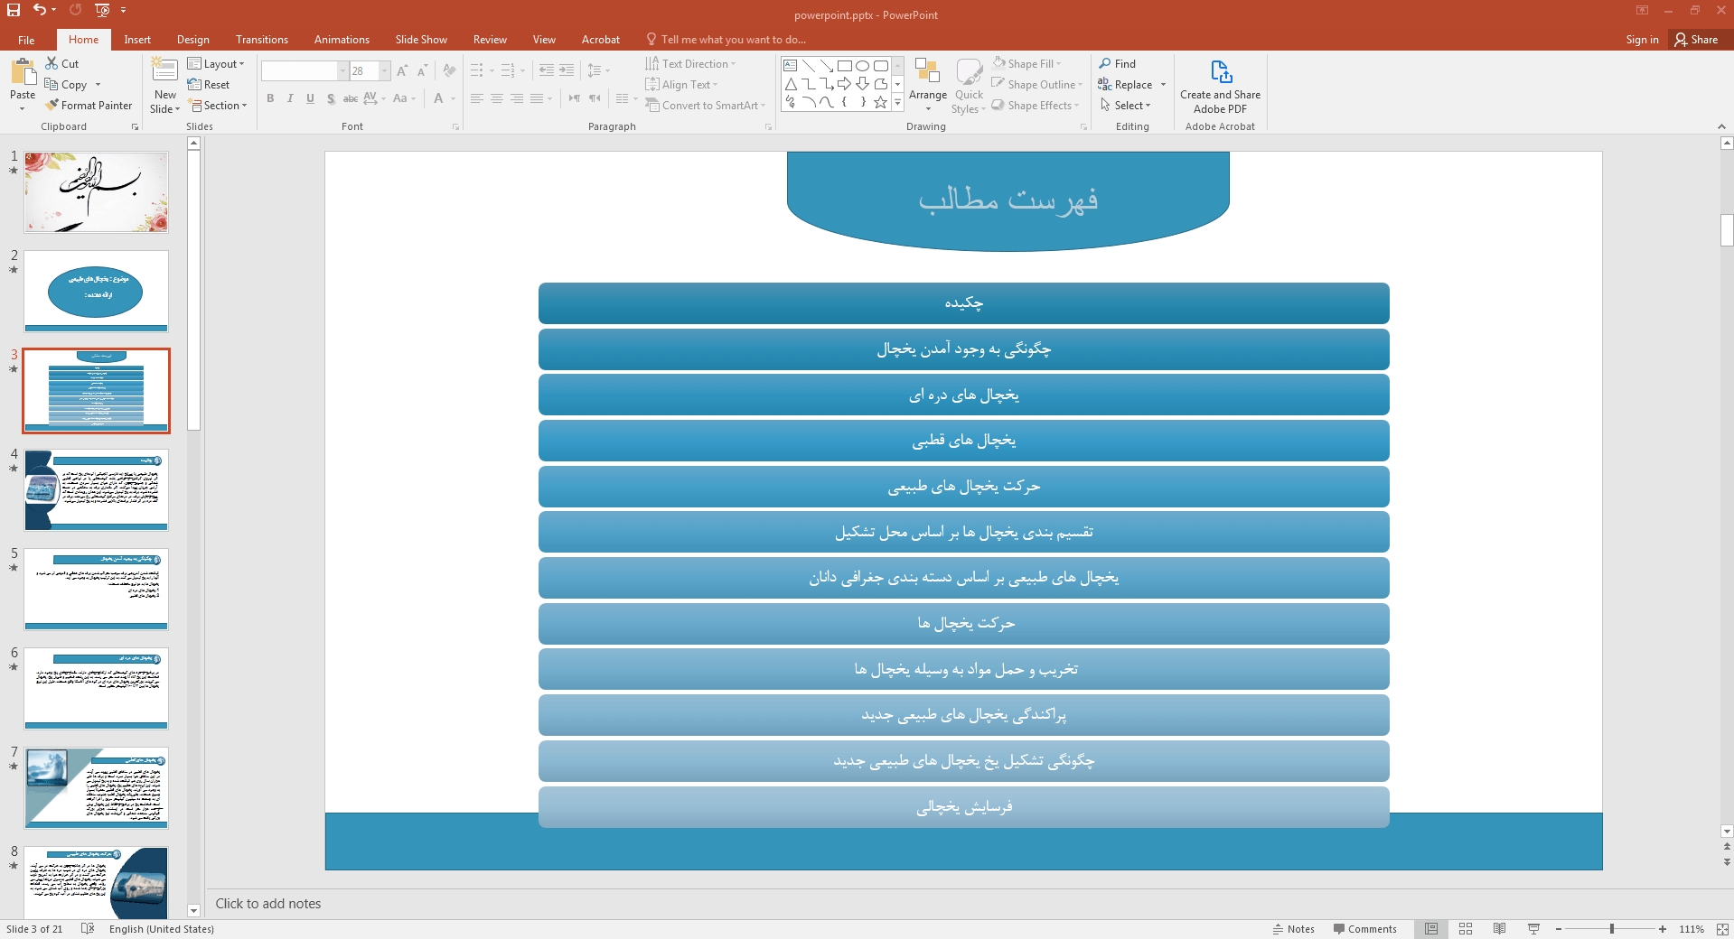Open Quick Styles gallery
Image resolution: width=1734 pixels, height=939 pixels.
969,85
